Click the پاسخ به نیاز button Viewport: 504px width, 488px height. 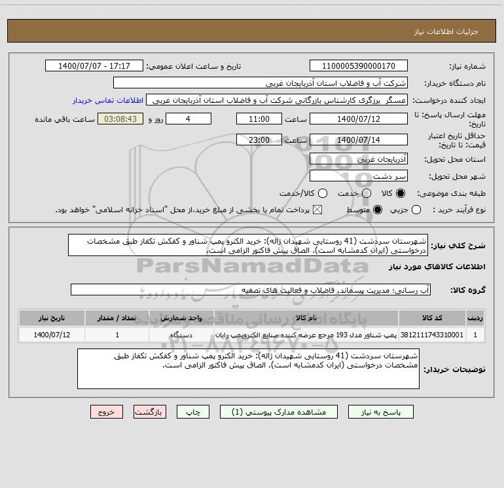(380, 412)
